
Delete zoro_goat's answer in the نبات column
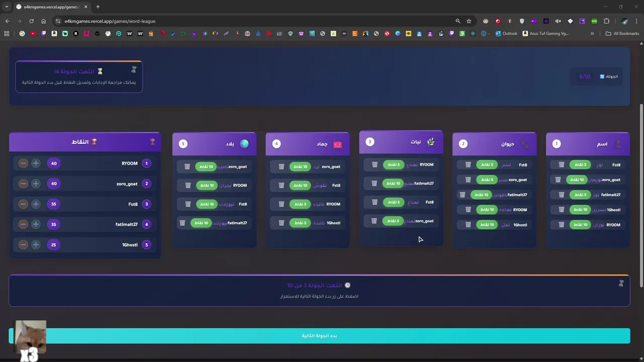[x=374, y=221]
